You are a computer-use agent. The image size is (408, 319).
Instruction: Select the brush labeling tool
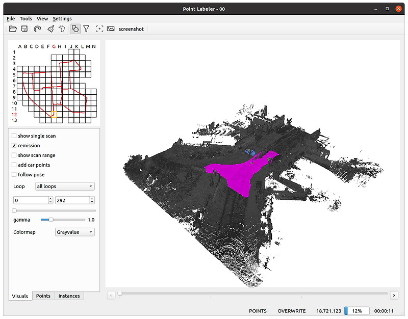(50, 29)
